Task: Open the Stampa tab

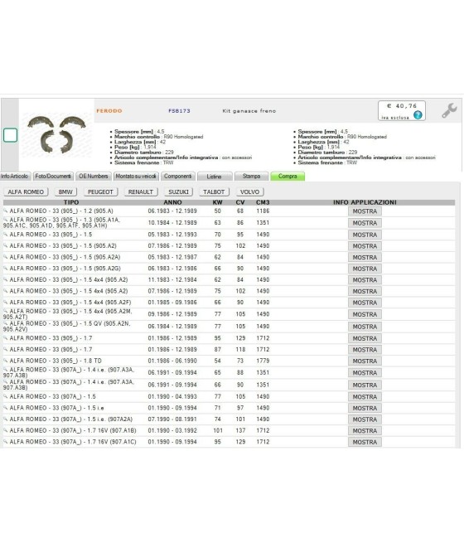Action: click(251, 177)
